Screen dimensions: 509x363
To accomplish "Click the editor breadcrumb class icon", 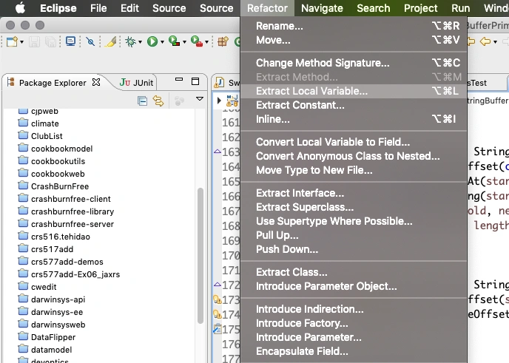I will pos(232,101).
